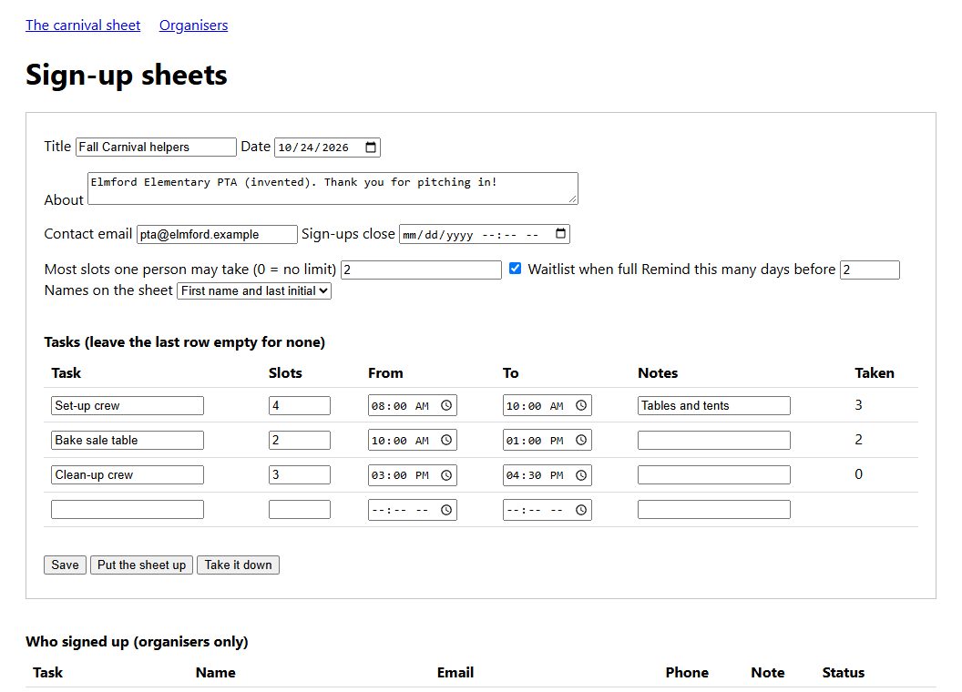
Task: Open clock picker for Clean-up crew From time
Action: coord(446,475)
